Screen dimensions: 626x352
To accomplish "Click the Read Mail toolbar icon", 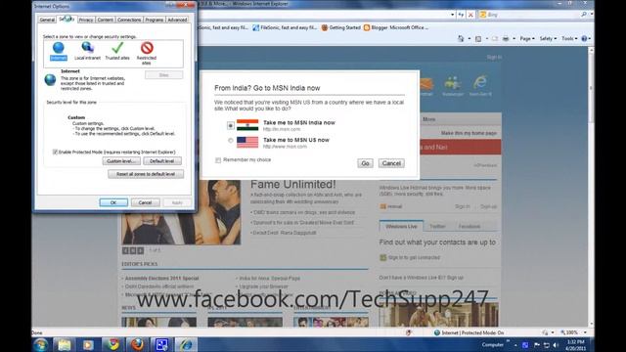I will [x=495, y=39].
